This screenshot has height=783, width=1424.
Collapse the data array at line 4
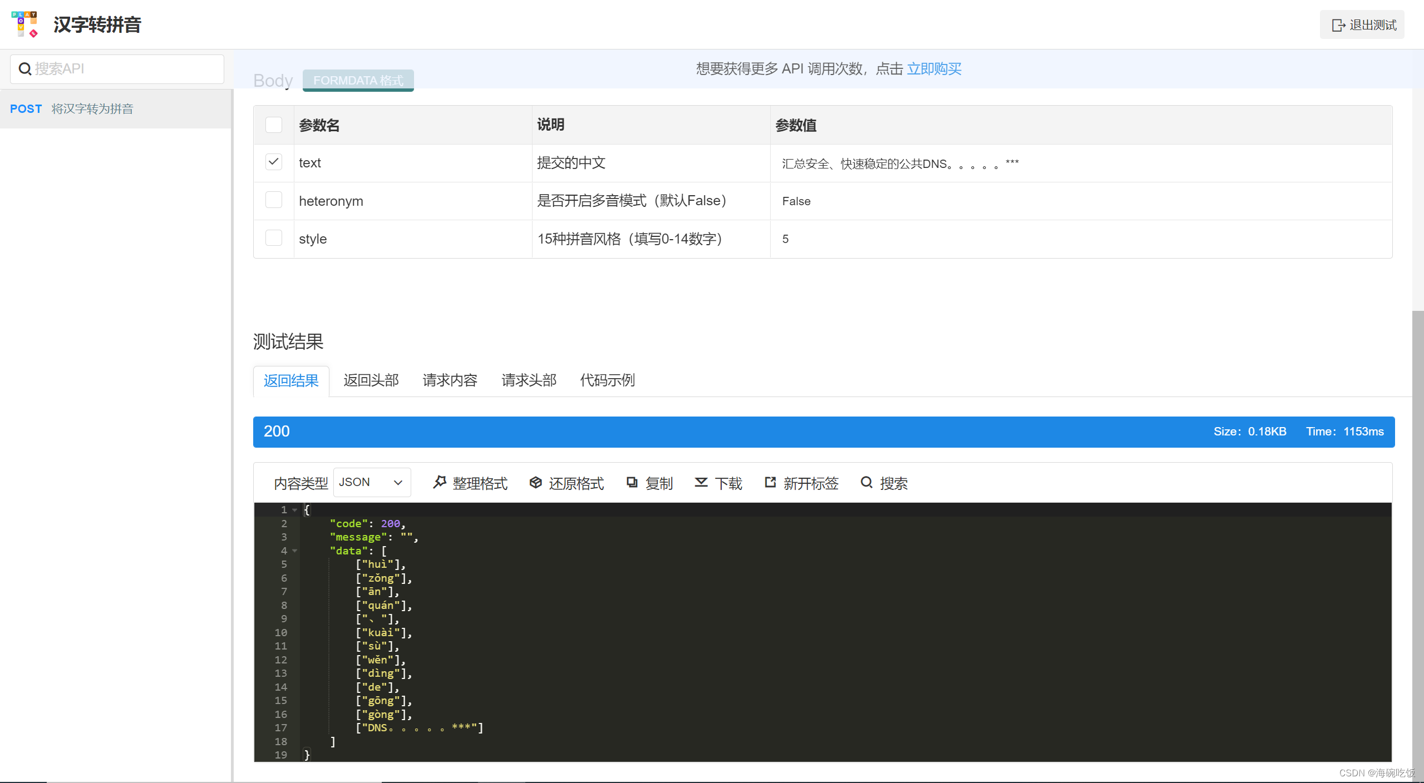pos(295,551)
